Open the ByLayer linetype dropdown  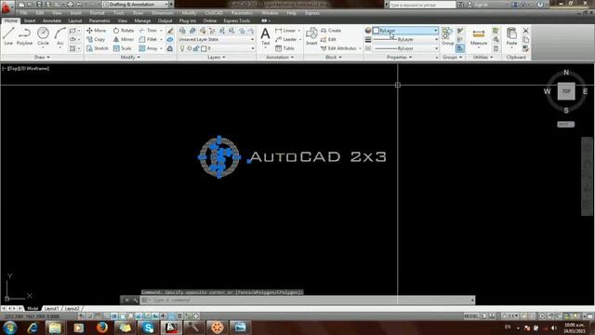coord(405,48)
